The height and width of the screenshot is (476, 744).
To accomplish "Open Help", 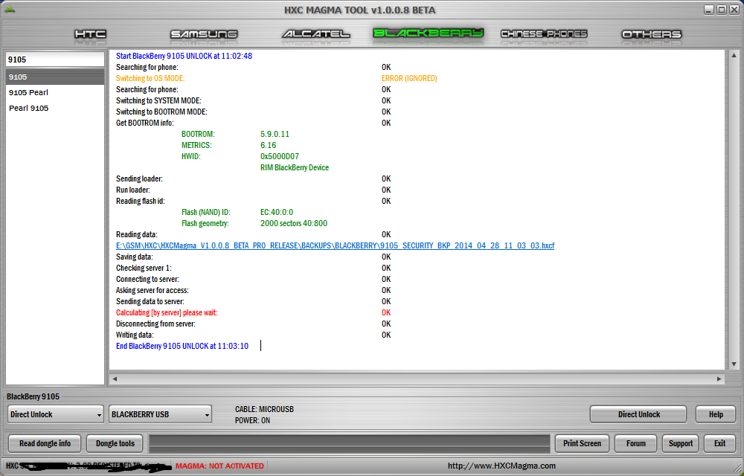I will (716, 414).
